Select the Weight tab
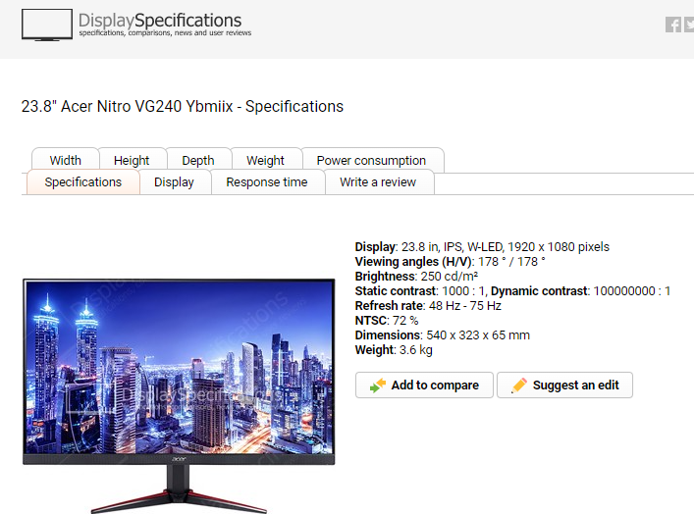Image resolution: width=694 pixels, height=514 pixels. point(265,160)
